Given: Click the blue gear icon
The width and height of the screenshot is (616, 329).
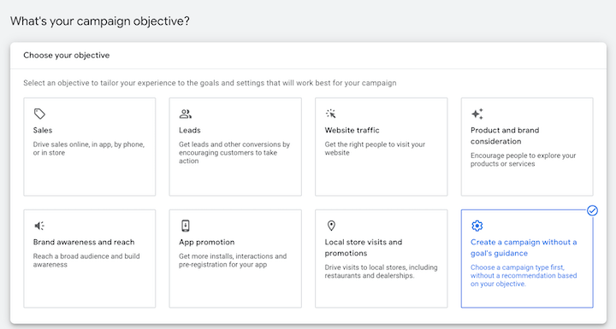Looking at the screenshot, I should 477,226.
